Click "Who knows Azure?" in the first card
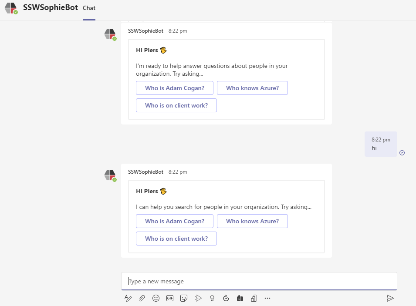416x306 pixels. 252,88
